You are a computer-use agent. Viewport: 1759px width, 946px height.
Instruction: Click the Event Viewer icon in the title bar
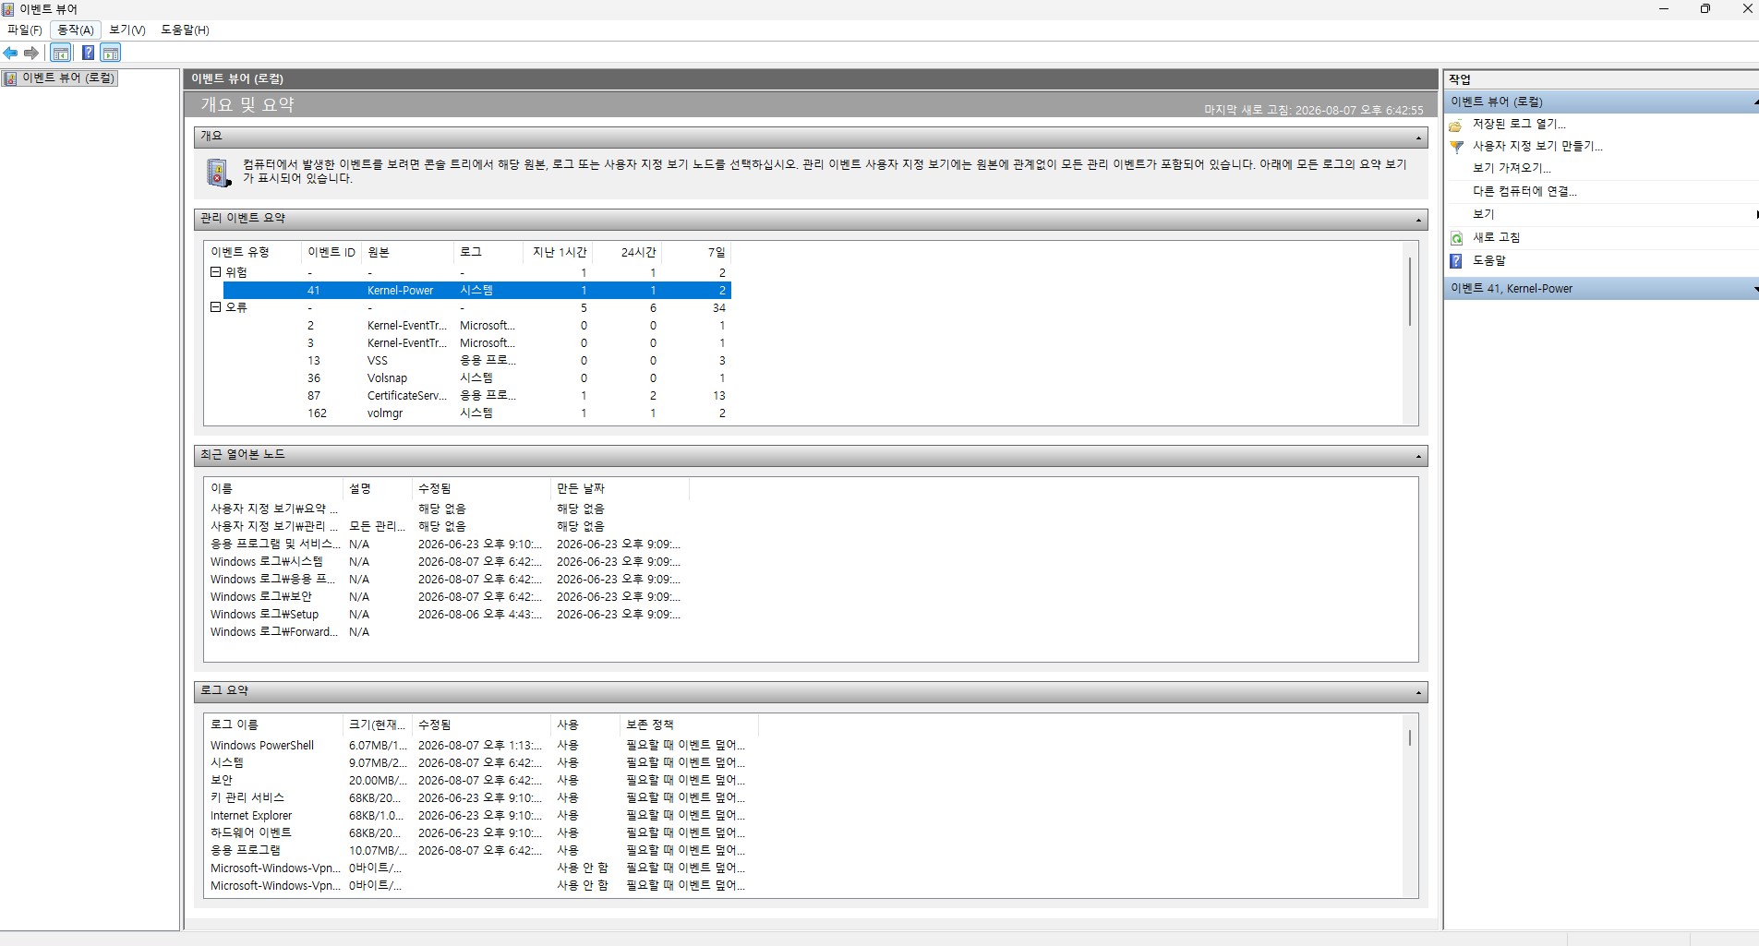[8, 9]
